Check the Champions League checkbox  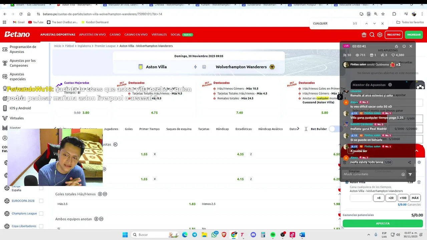pyautogui.click(x=41, y=213)
